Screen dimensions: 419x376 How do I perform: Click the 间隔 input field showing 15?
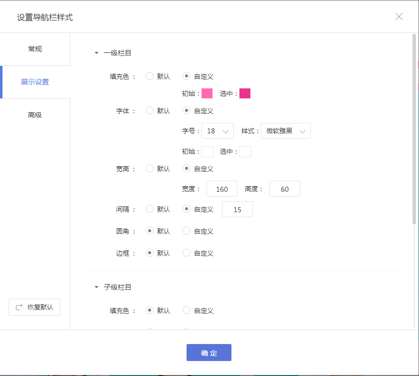(x=237, y=209)
